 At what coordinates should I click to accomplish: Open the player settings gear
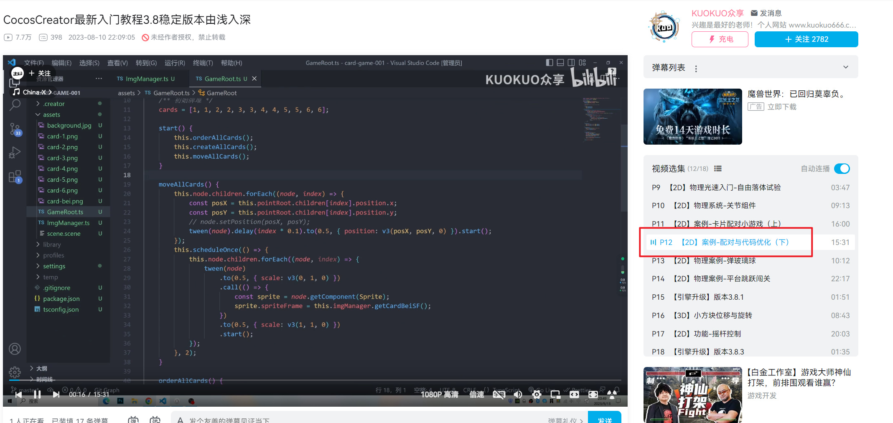click(x=537, y=394)
